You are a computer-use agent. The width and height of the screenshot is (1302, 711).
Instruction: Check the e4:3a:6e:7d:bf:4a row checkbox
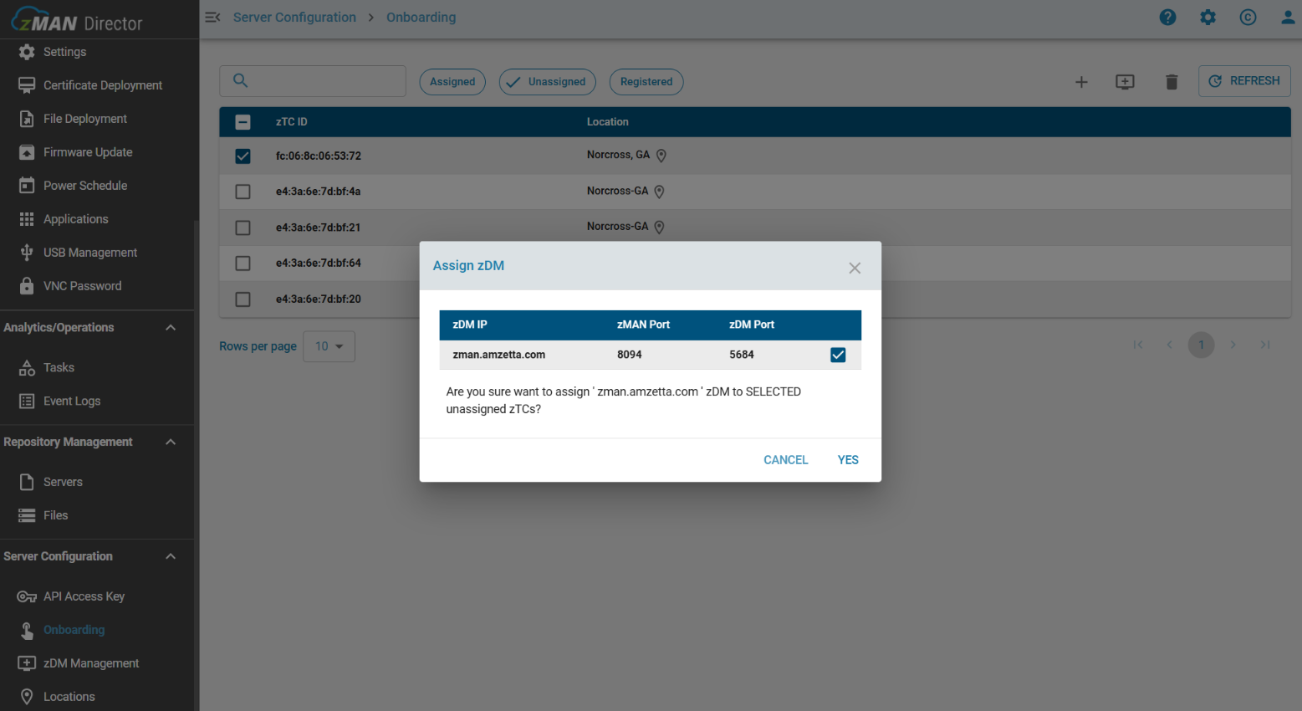[243, 192]
